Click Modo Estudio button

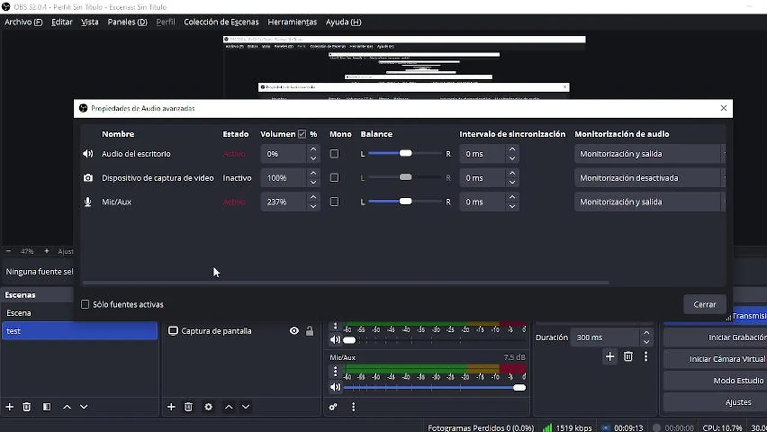[715, 380]
